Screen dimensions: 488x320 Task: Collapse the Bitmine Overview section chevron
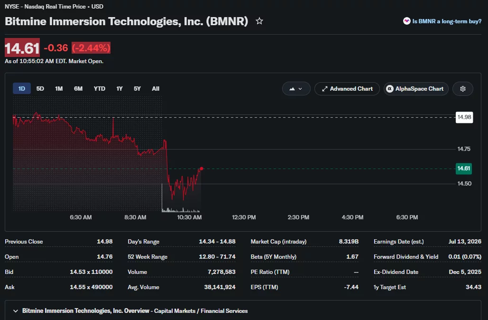pos(16,311)
